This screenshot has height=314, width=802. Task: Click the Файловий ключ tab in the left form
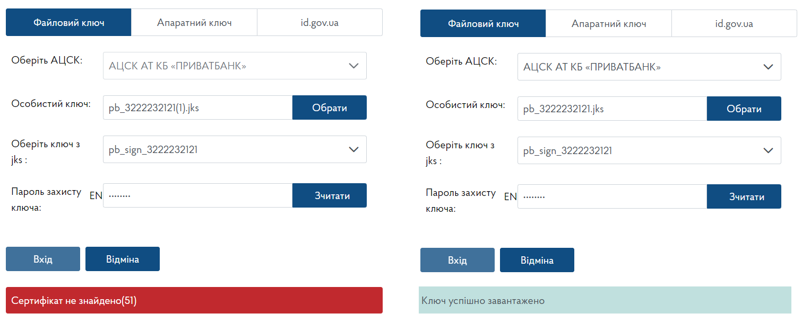pos(68,23)
